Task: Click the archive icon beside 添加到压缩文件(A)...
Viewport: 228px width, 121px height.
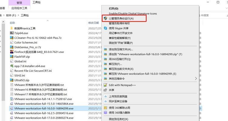Action: coord(106,49)
